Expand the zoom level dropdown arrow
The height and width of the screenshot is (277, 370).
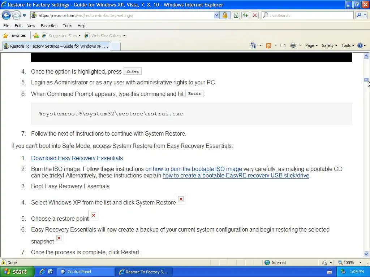click(x=360, y=263)
